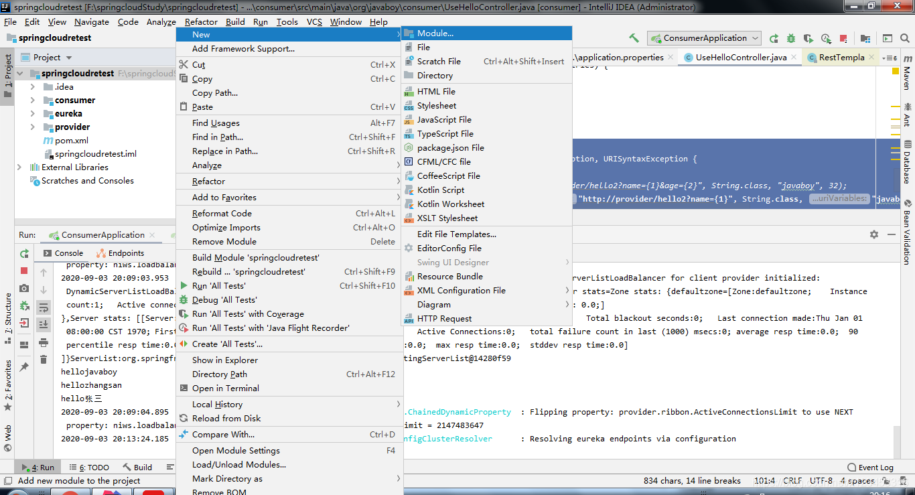915x495 pixels.
Task: Open the Event Log button
Action: pos(870,468)
